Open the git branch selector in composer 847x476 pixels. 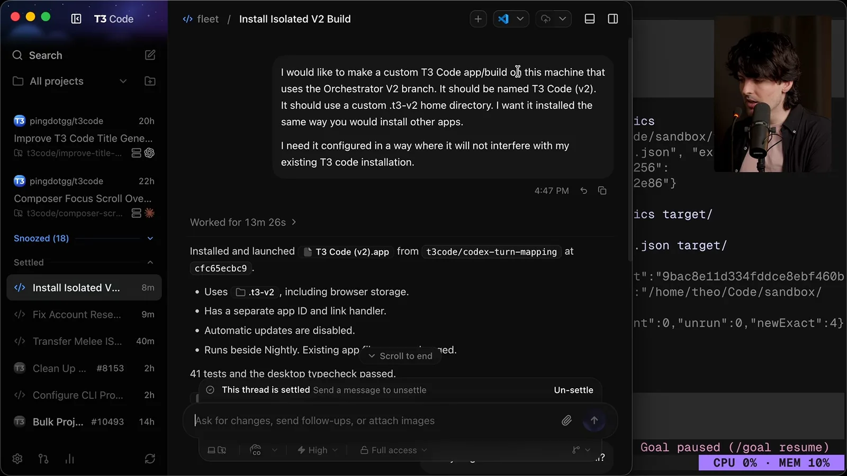click(581, 450)
